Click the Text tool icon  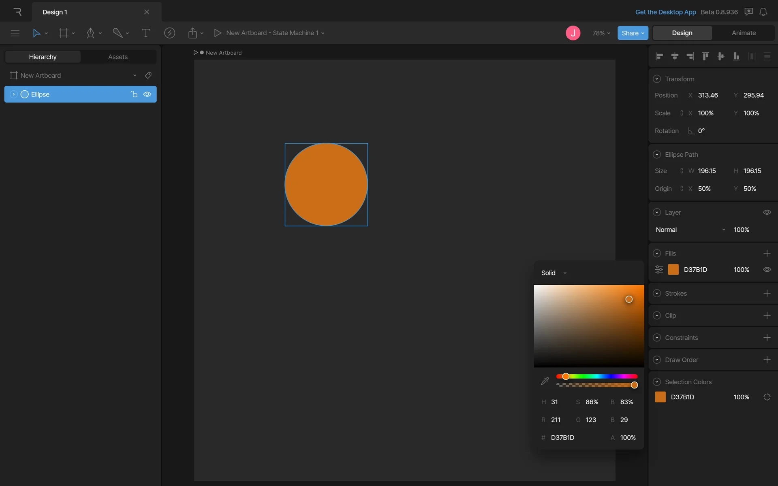[145, 33]
